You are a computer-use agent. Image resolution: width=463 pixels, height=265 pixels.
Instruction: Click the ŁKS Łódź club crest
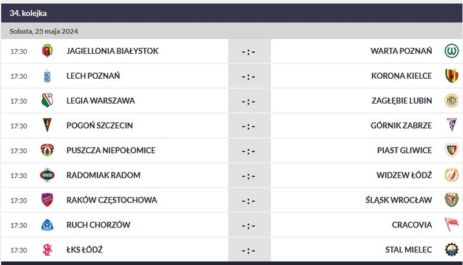(47, 250)
